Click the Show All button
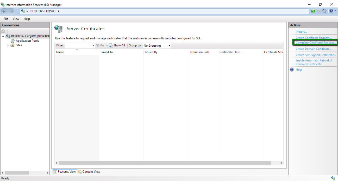The width and height of the screenshot is (338, 181). tap(117, 45)
